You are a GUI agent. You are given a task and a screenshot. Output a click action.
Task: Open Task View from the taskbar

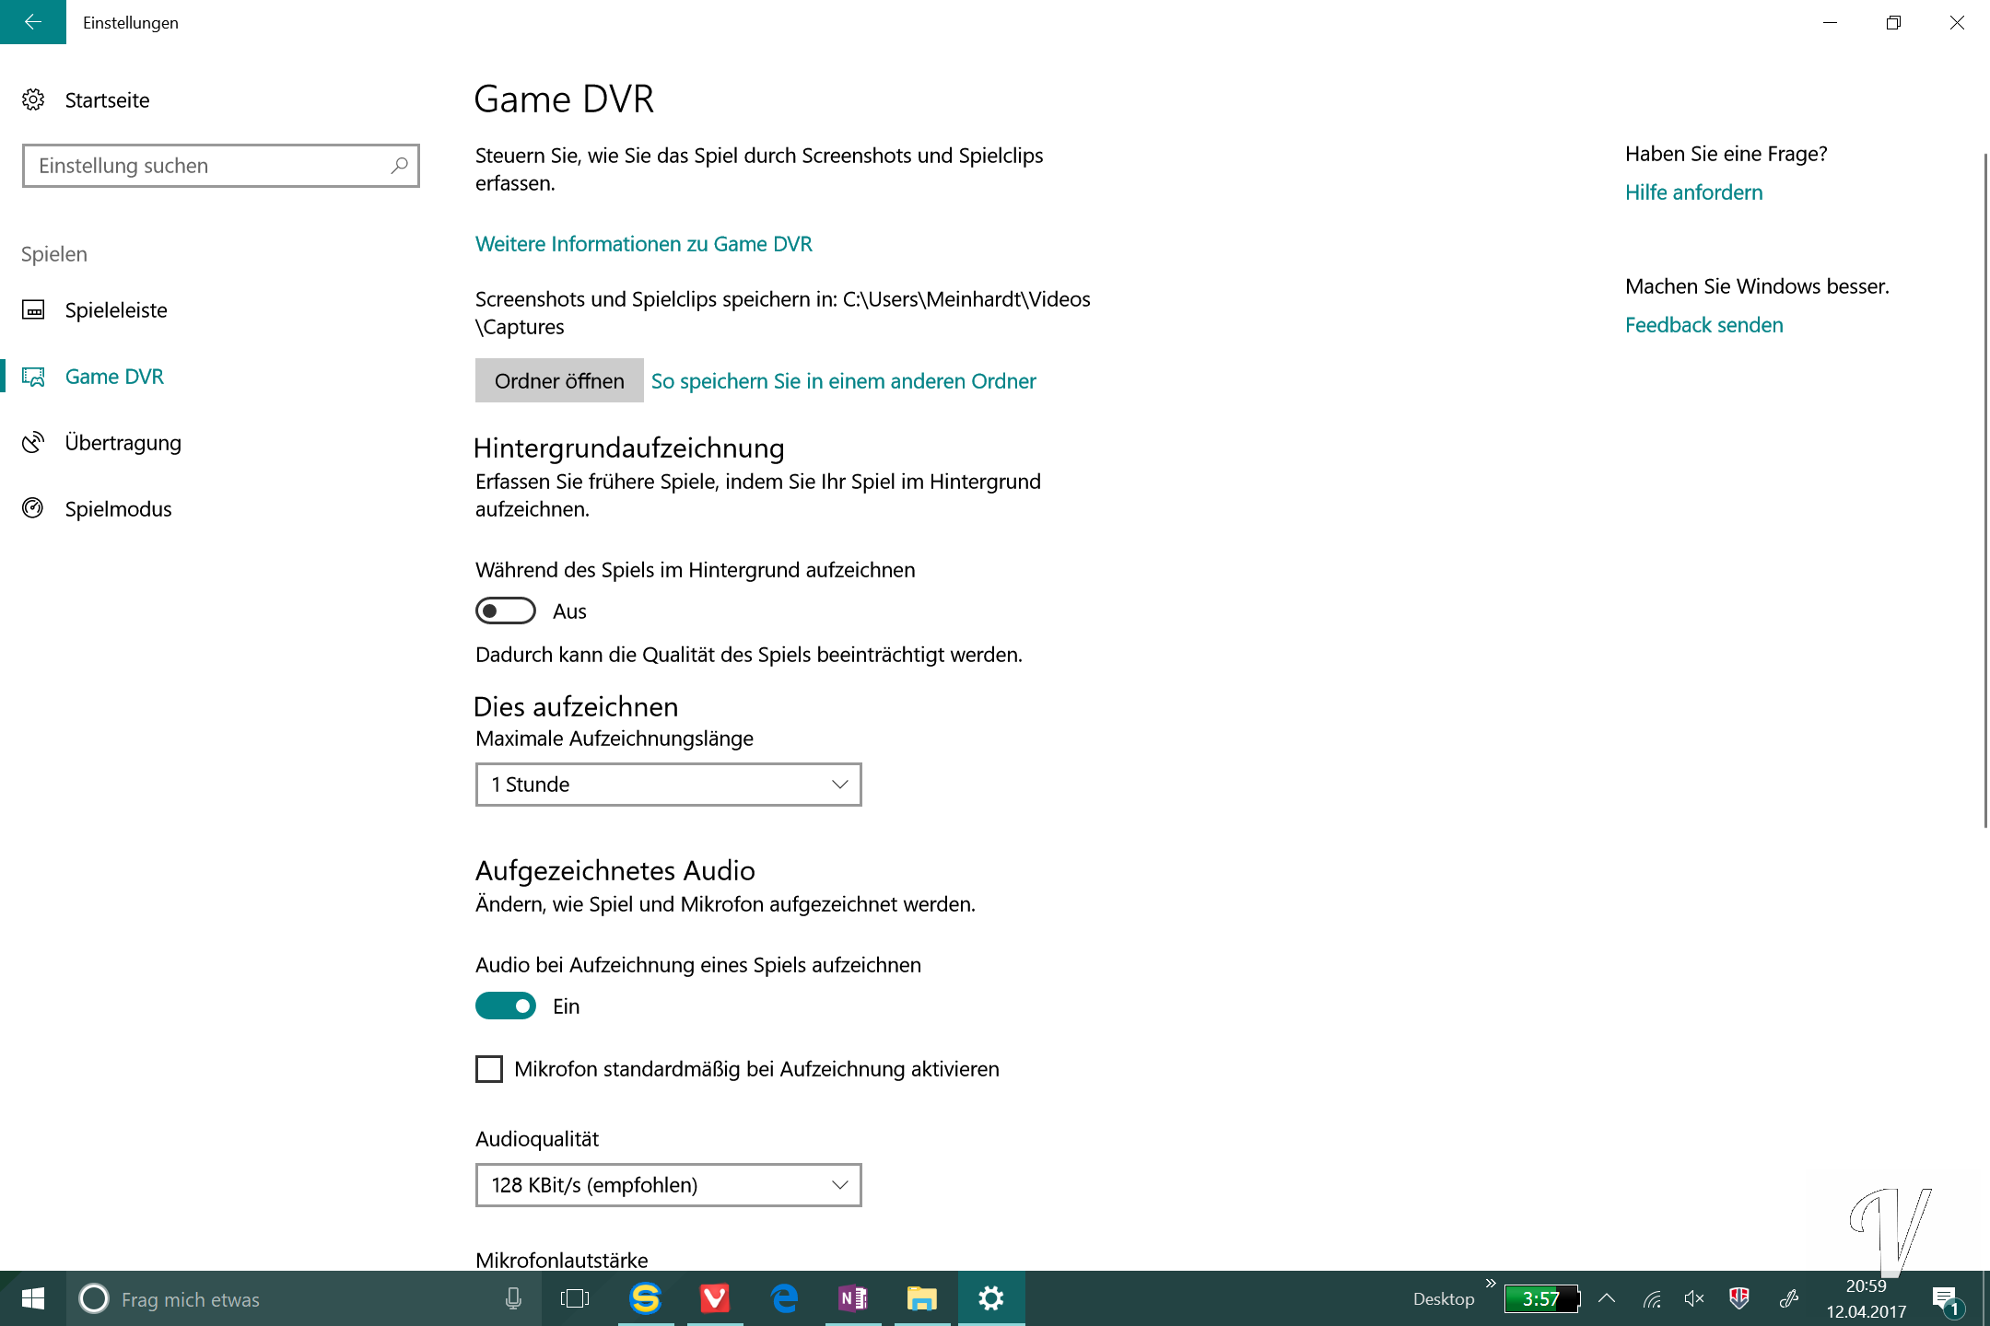click(575, 1298)
